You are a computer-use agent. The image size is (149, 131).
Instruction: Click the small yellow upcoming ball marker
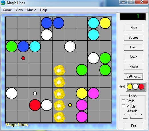70,105
